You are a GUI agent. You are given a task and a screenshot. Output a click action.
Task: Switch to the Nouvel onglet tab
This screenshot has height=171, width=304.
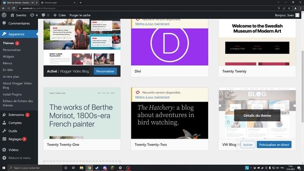(57, 3)
